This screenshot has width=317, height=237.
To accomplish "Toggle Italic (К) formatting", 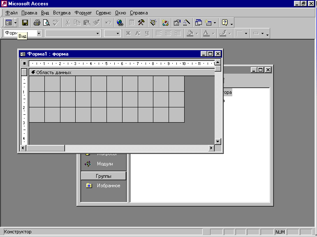I will click(138, 33).
